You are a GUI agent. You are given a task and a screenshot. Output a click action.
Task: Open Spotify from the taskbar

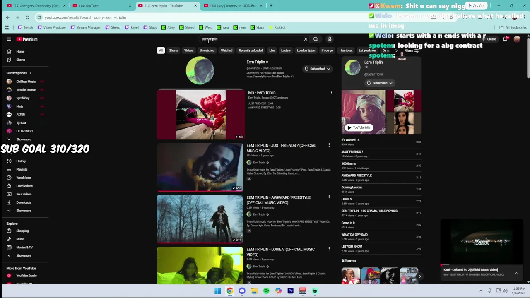point(266,291)
